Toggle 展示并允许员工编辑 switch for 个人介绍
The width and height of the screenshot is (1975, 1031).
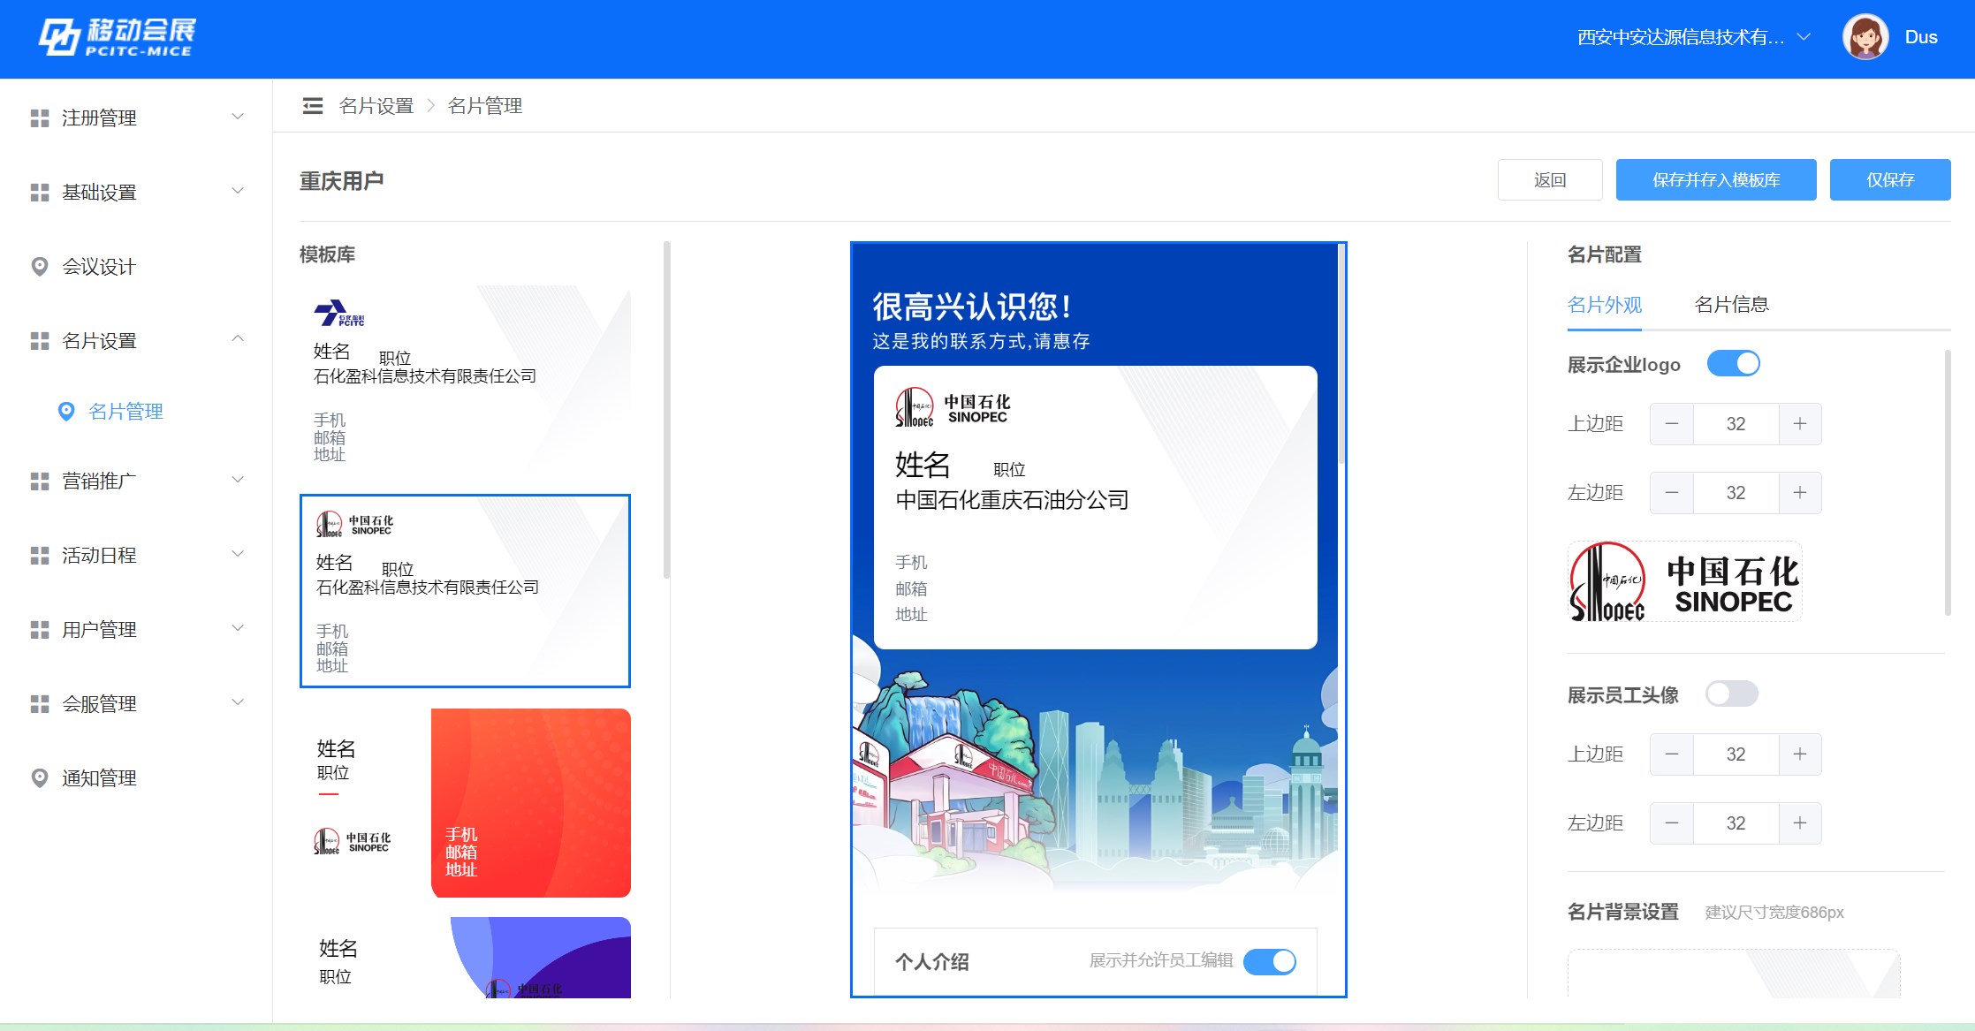1270,961
